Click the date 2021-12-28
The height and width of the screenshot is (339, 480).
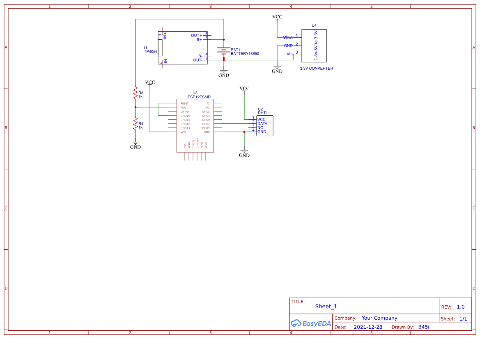(369, 327)
